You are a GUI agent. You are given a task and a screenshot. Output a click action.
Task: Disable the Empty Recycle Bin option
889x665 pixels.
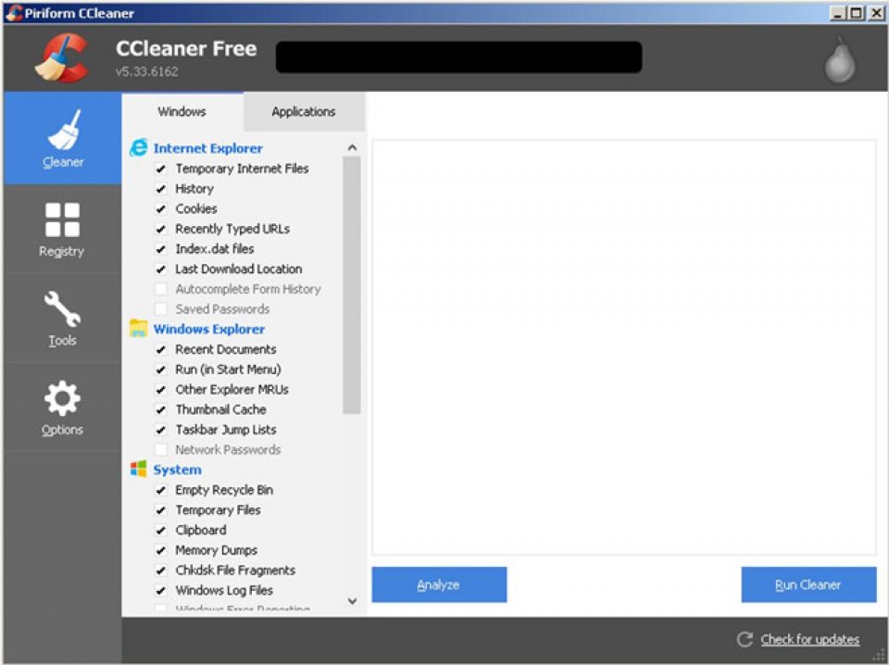[x=161, y=490]
